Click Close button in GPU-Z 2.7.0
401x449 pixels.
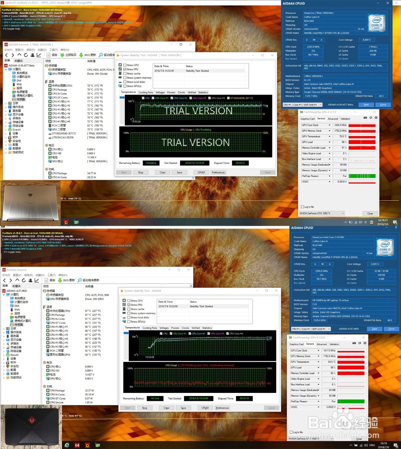click(370, 213)
